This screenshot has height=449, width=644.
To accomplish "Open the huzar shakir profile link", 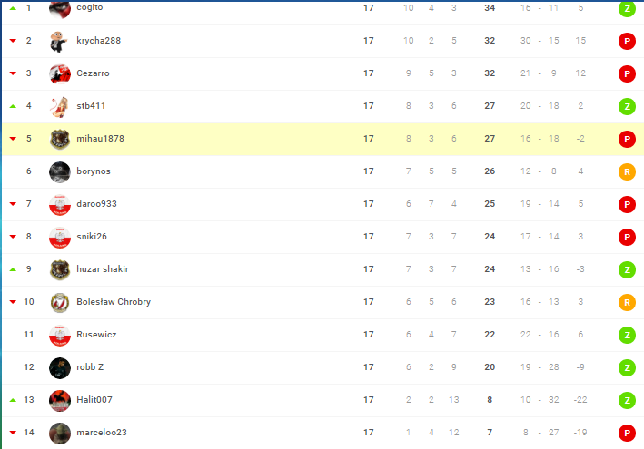I will [103, 269].
